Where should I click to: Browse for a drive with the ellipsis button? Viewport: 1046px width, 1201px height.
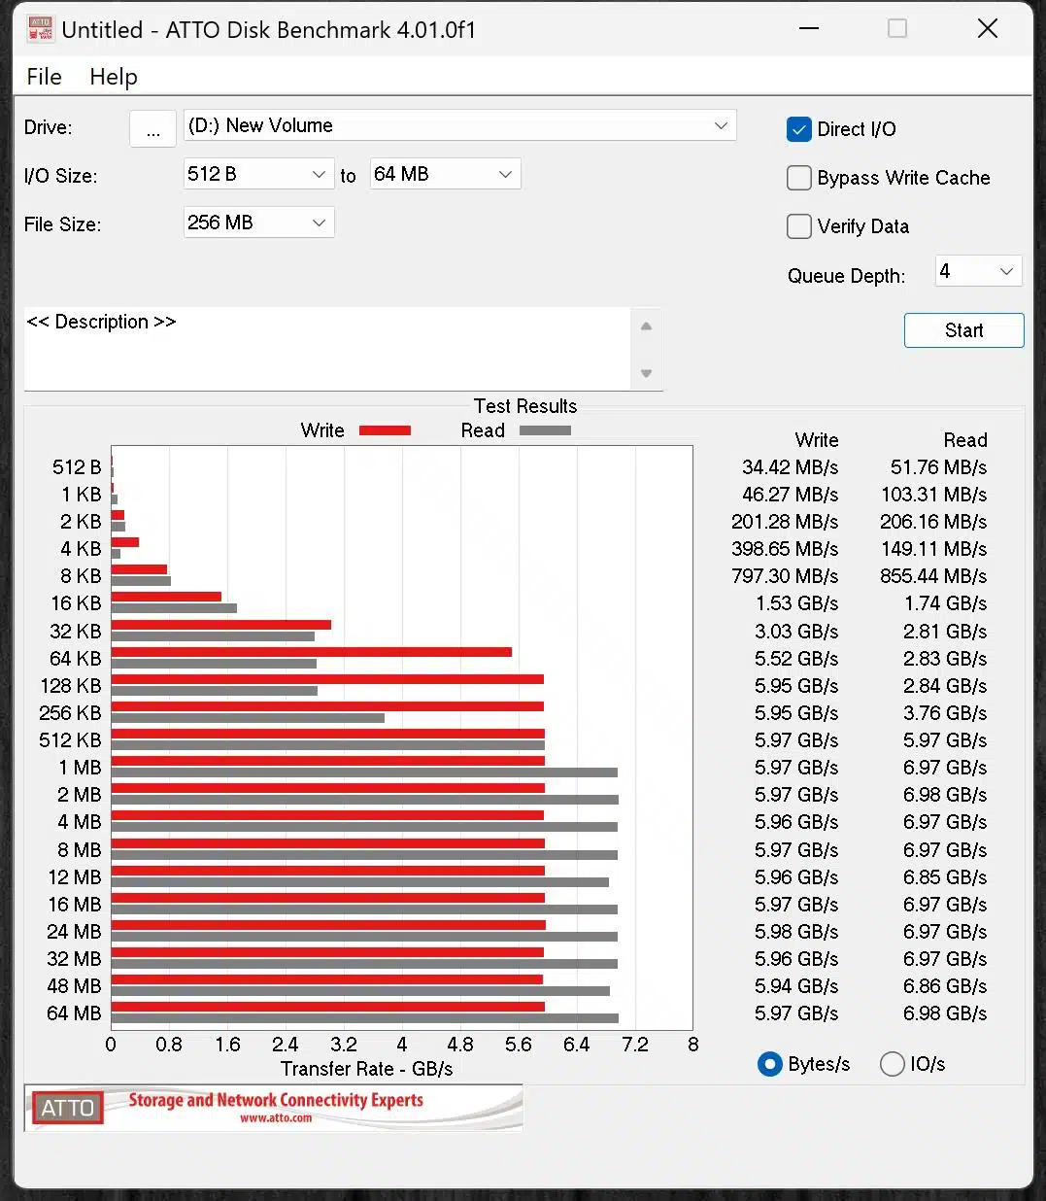(152, 128)
